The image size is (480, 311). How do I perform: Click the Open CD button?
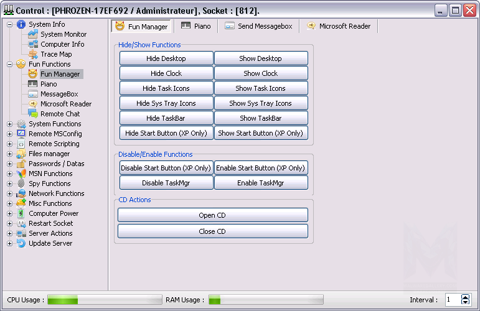click(x=212, y=215)
